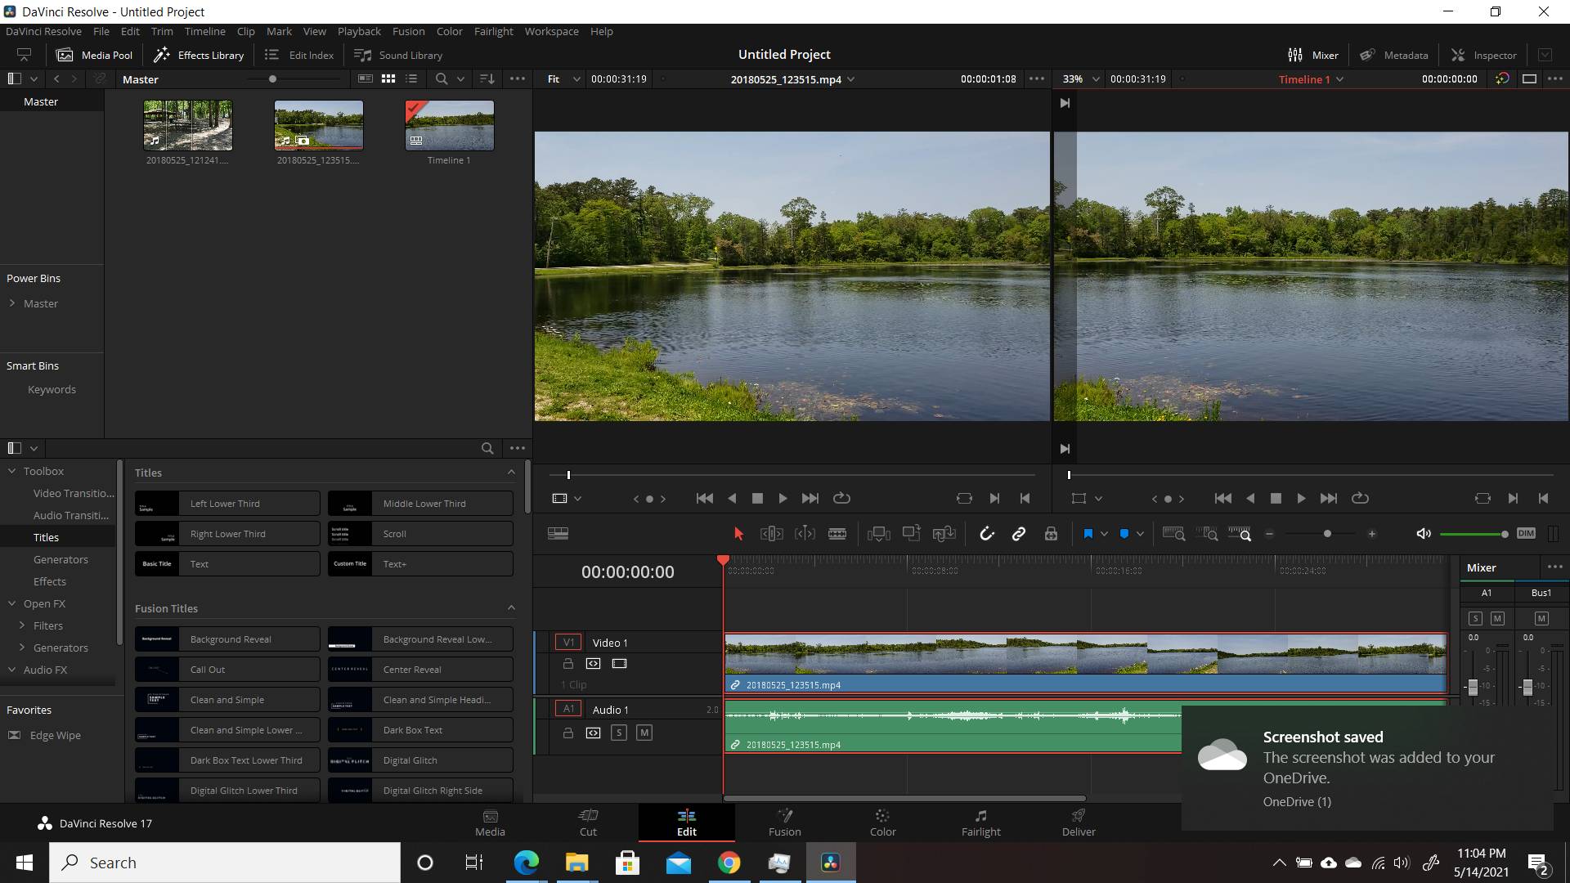
Task: Toggle the DIM audio button
Action: [1526, 533]
